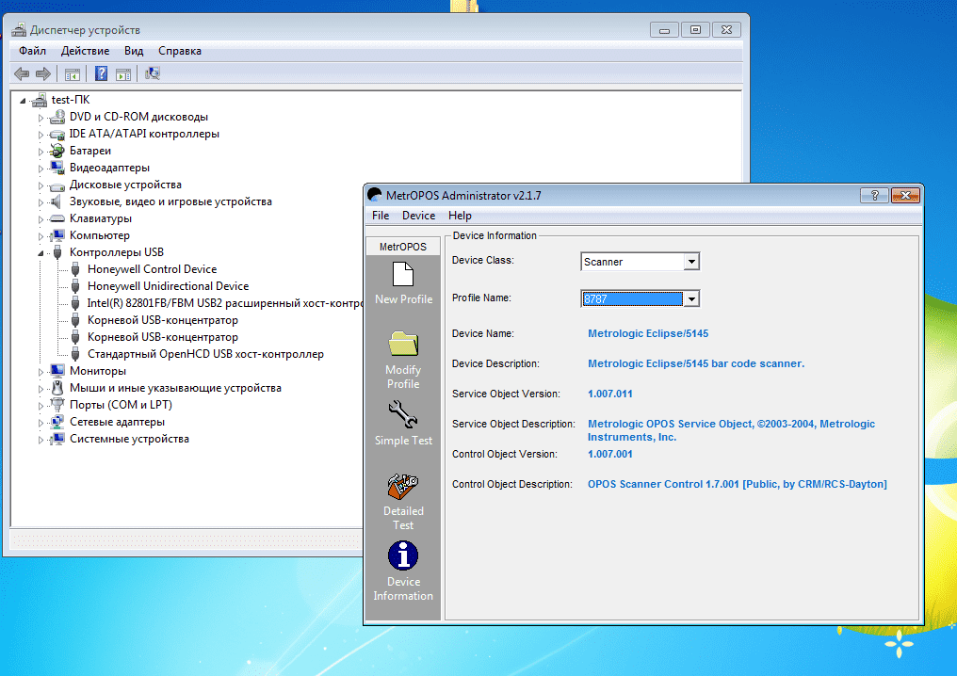Click USB icon of Honeywell Unidirectional Device
957x676 pixels.
75,286
